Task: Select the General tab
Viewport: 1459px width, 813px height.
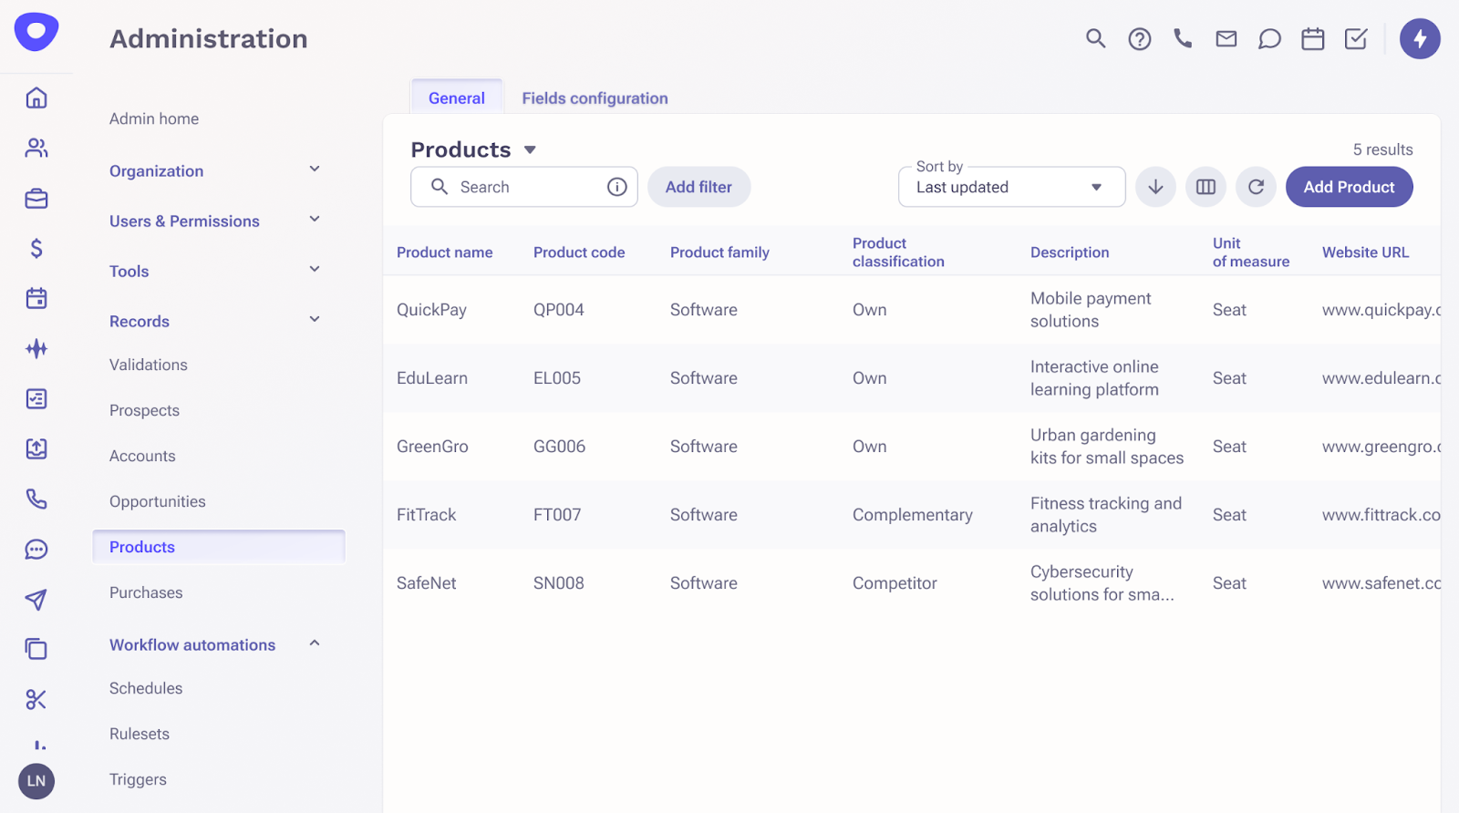Action: pos(456,98)
